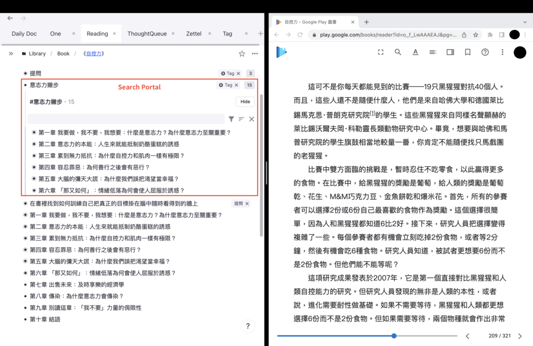Screen dimensions: 533x346
Task: Open the browser tab list chevron
Action: click(x=524, y=22)
